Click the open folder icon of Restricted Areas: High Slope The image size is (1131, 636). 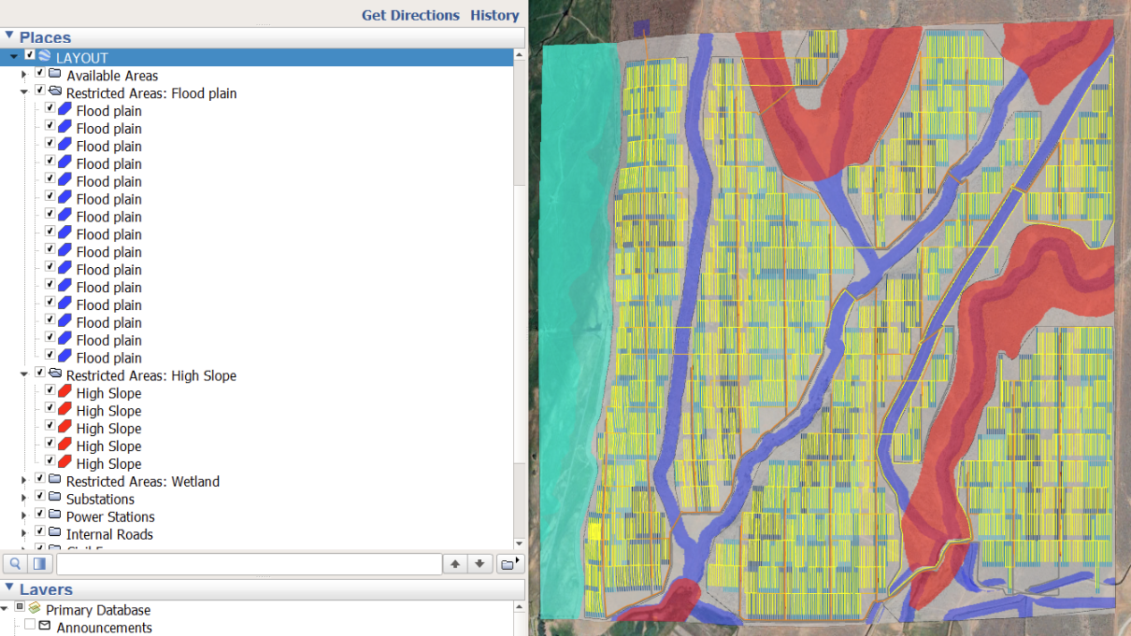tap(55, 375)
